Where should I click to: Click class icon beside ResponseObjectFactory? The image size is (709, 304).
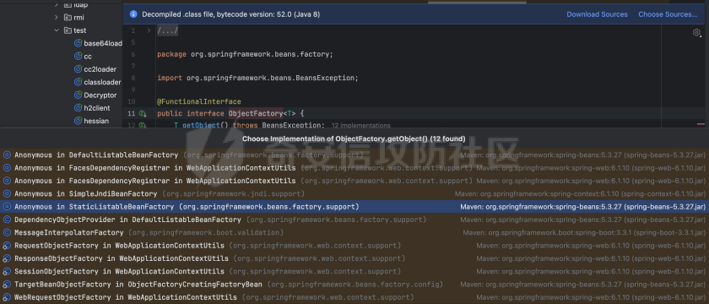pyautogui.click(x=7, y=258)
